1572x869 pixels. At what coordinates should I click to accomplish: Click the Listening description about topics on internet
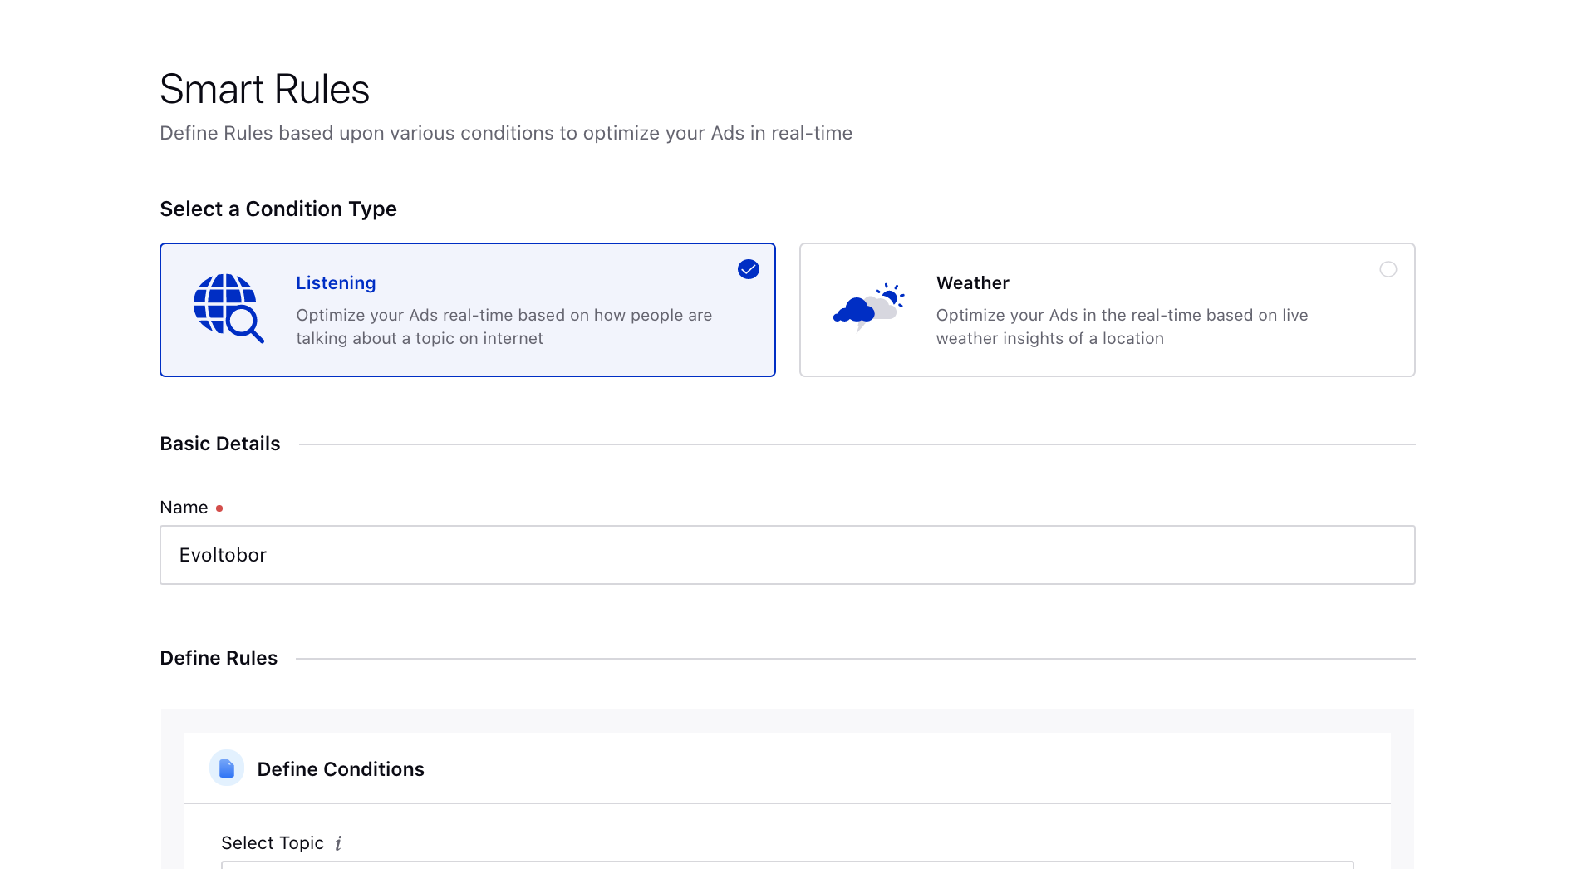point(504,326)
